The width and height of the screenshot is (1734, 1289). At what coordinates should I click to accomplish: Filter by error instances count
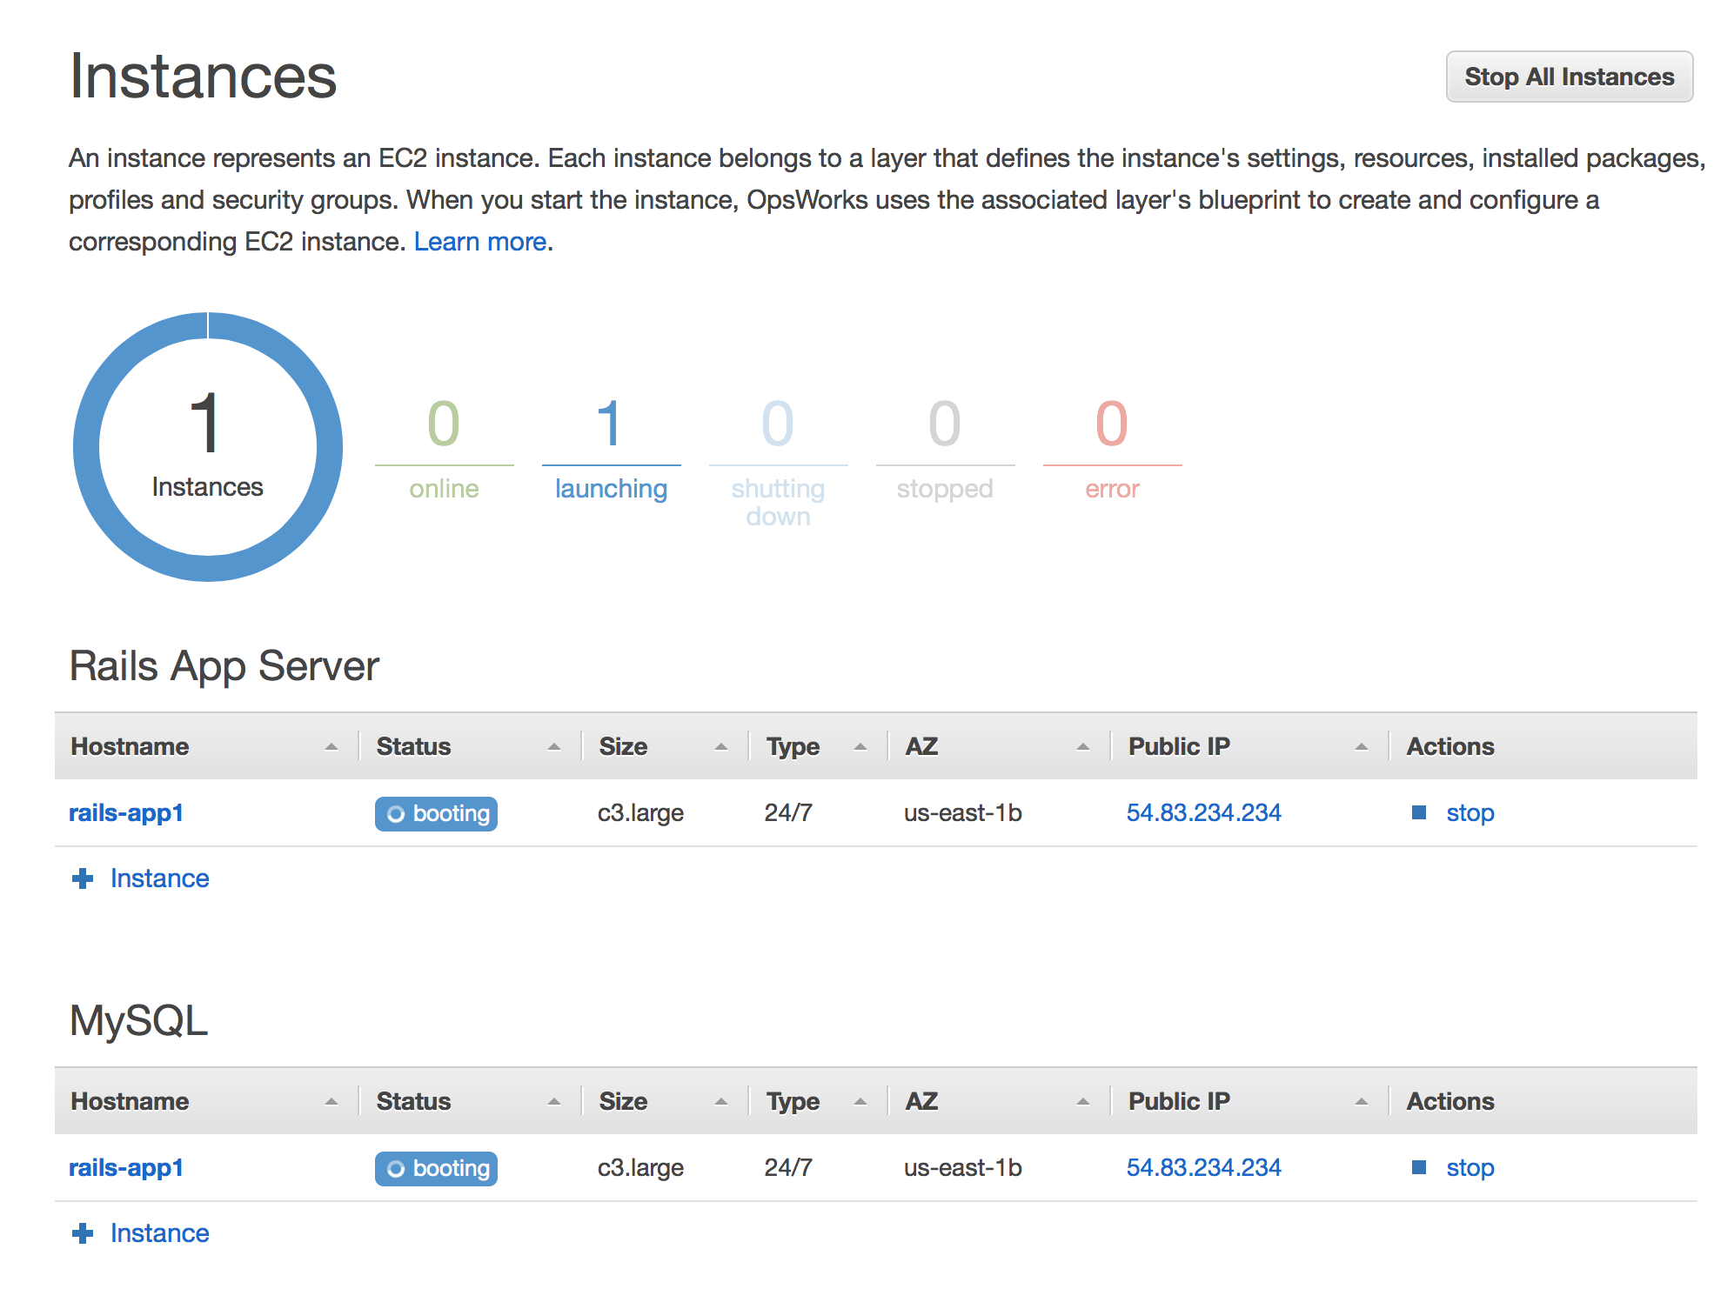[x=1112, y=449]
